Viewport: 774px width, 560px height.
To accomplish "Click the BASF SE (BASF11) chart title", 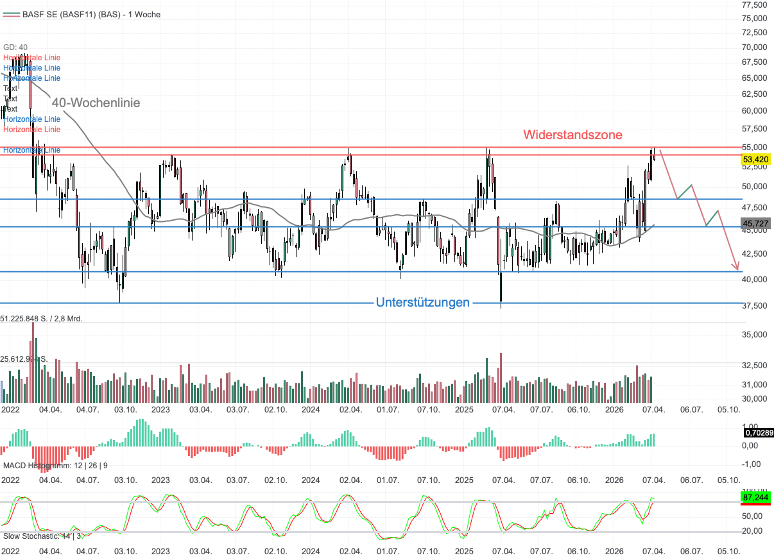I will (x=91, y=14).
